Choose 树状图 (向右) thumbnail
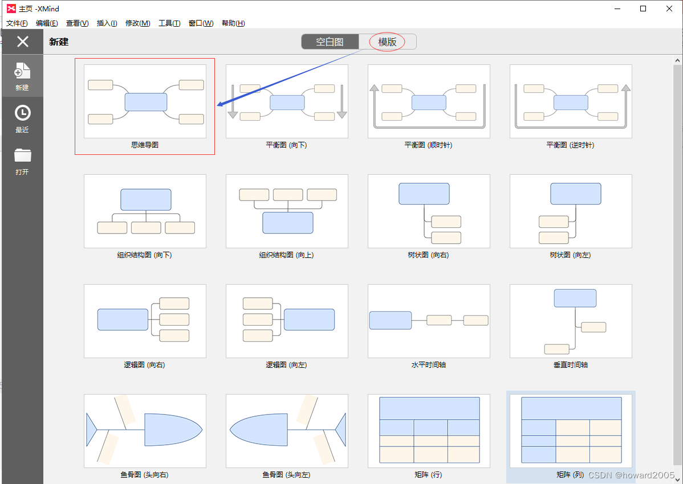The height and width of the screenshot is (484, 683). click(x=429, y=211)
